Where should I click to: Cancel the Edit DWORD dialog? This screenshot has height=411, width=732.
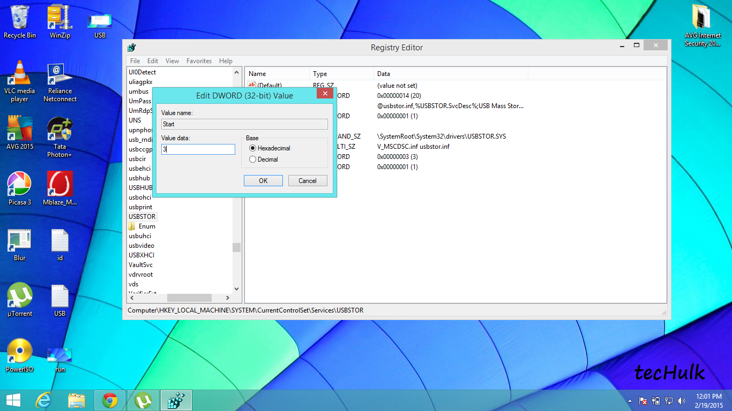[x=308, y=180]
